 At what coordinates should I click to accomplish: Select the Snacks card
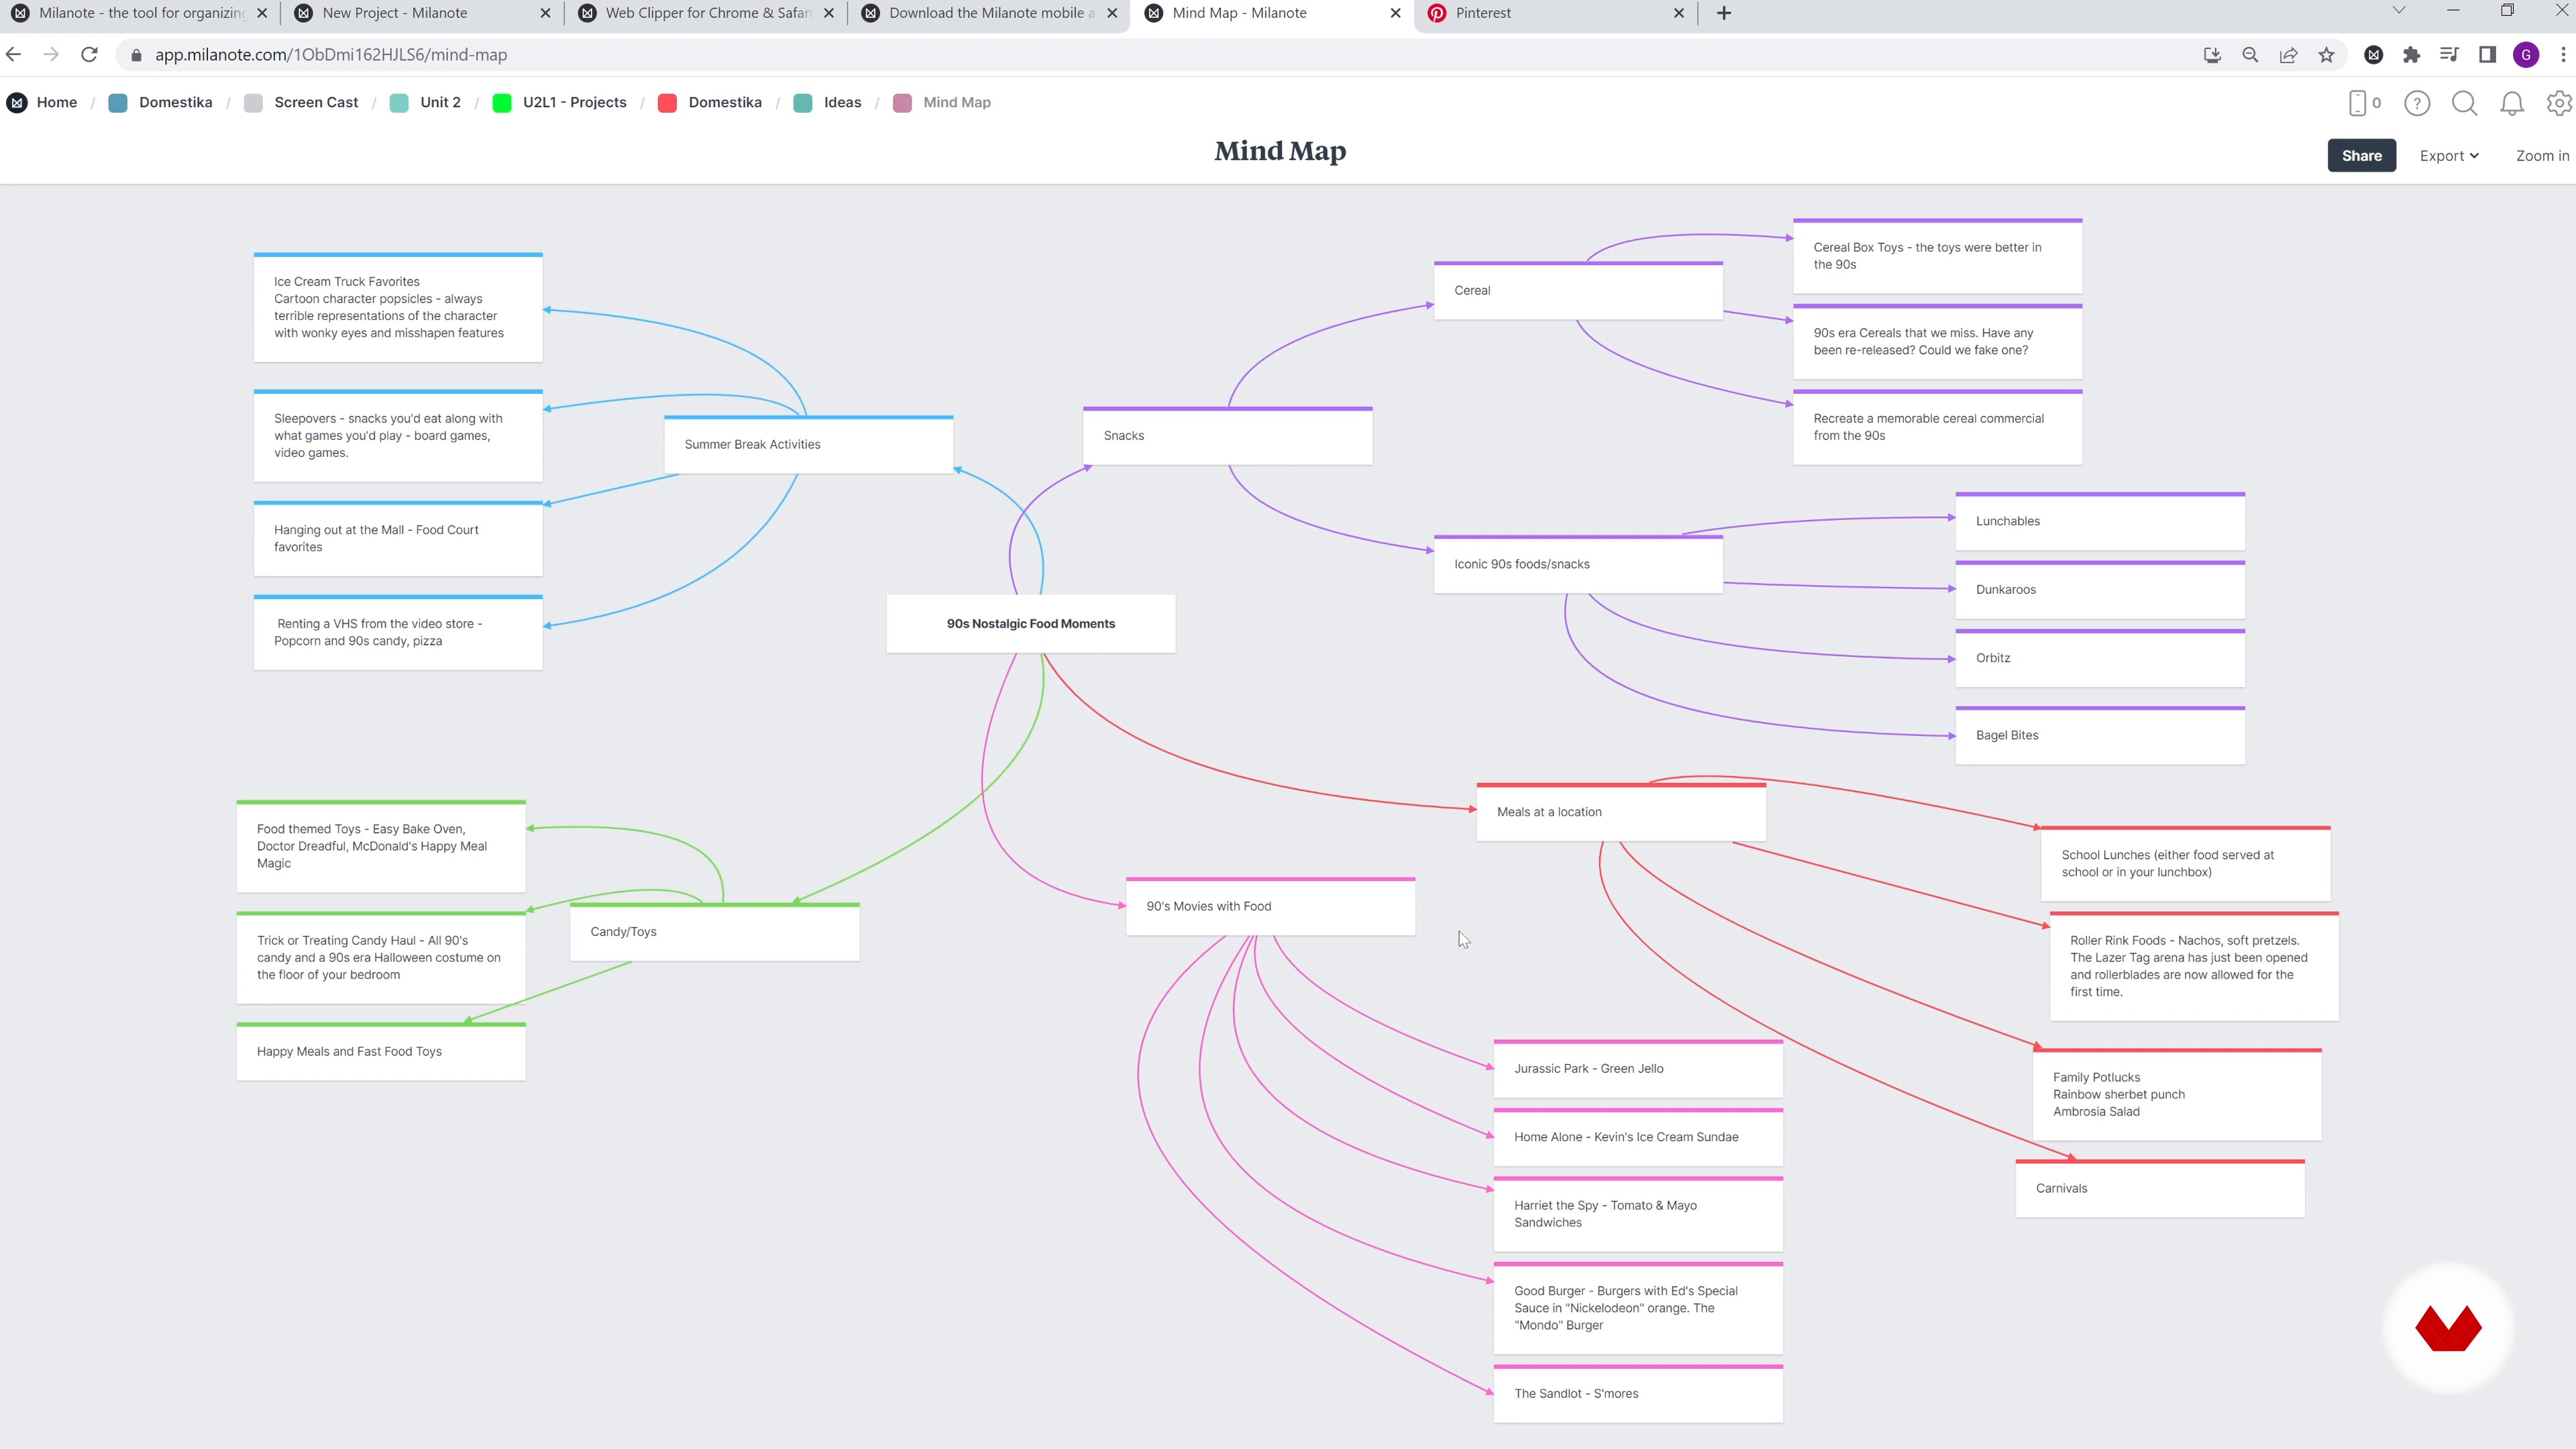[x=1227, y=435]
